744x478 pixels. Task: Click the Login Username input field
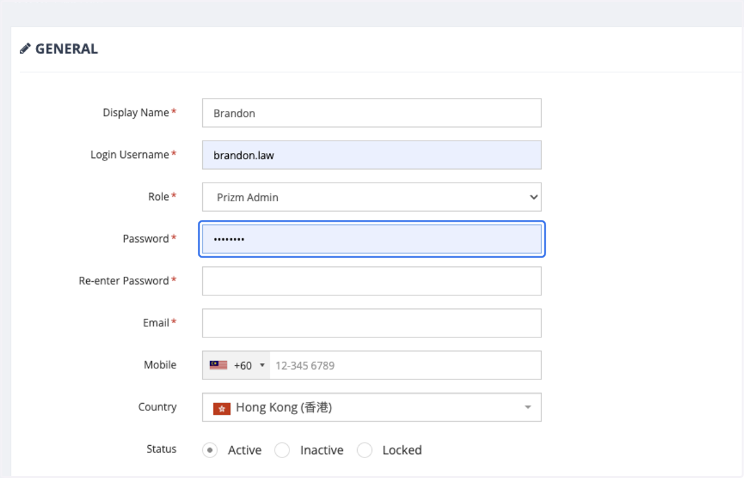[x=371, y=155]
